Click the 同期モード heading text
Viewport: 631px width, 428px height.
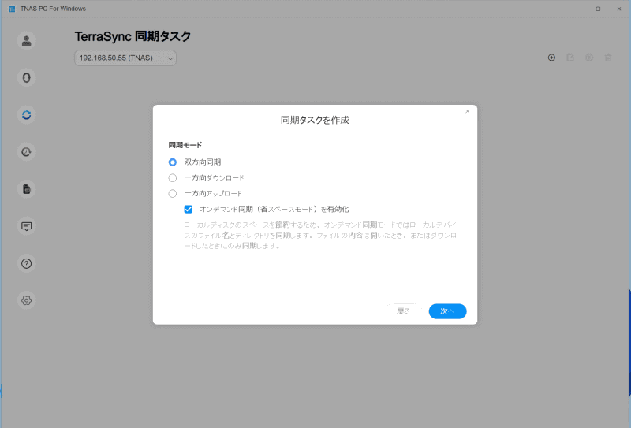pyautogui.click(x=185, y=145)
